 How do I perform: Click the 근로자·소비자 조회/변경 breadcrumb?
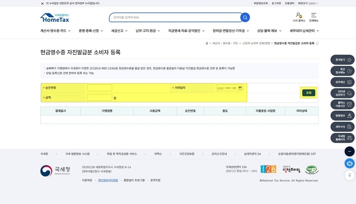tap(256, 43)
